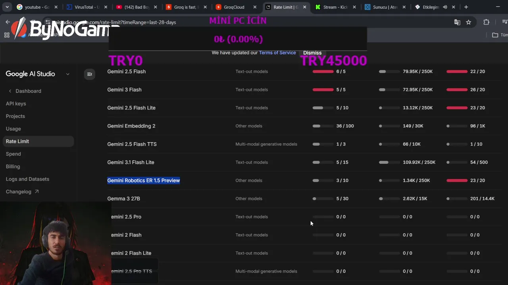The image size is (508, 285).
Task: Select the Gemini 2.5 Flash model row name
Action: pyautogui.click(x=126, y=72)
